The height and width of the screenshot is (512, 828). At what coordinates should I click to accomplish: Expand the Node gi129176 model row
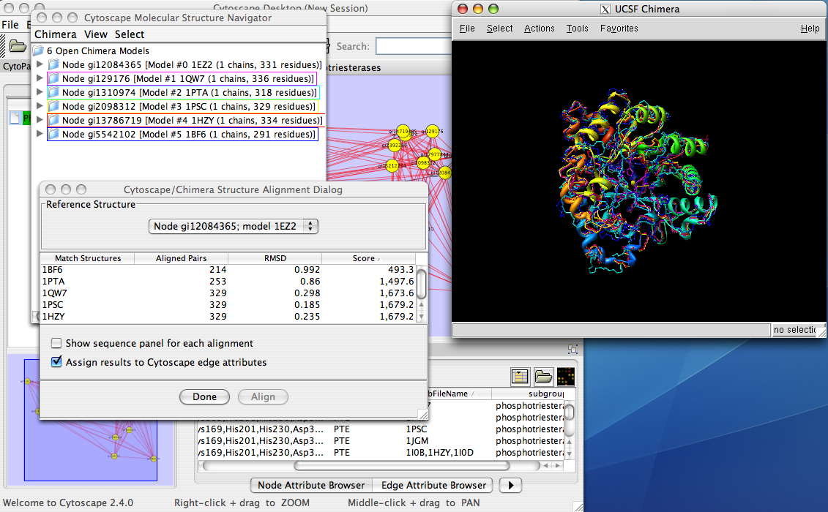click(x=40, y=78)
